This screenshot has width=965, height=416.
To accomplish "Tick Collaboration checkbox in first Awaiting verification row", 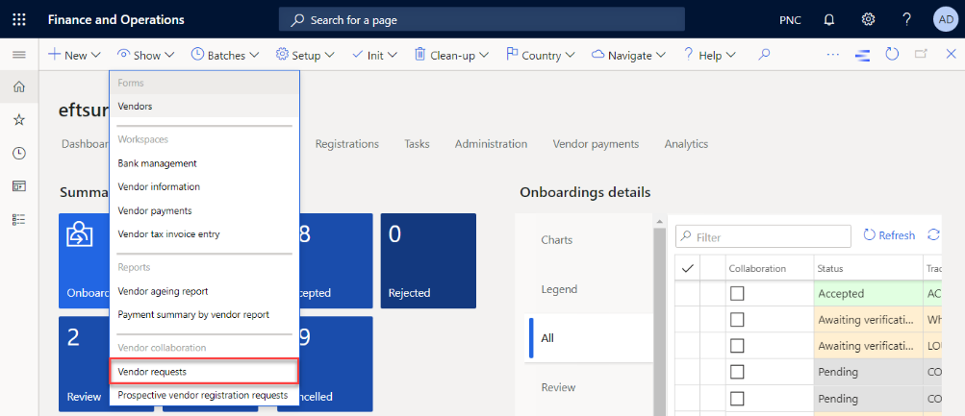I will pyautogui.click(x=737, y=320).
